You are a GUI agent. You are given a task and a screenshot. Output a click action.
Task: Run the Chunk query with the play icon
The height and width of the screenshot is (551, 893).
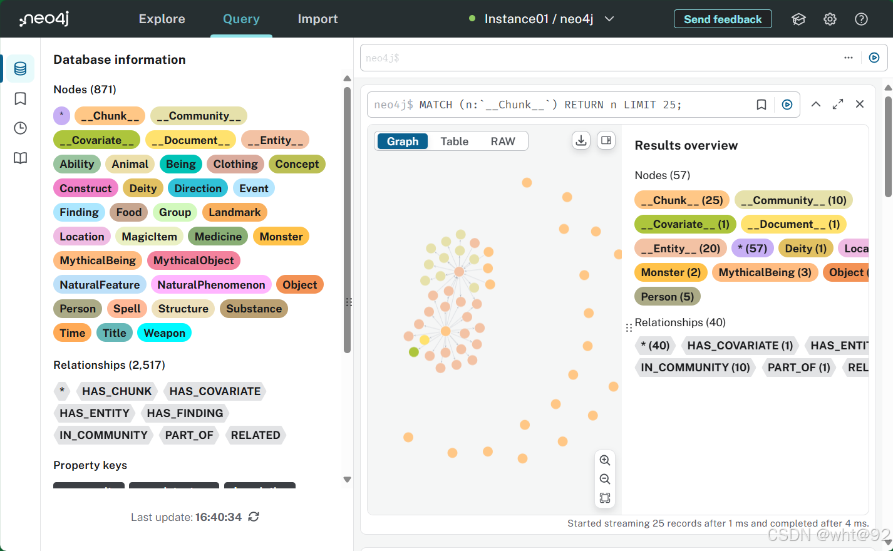787,105
